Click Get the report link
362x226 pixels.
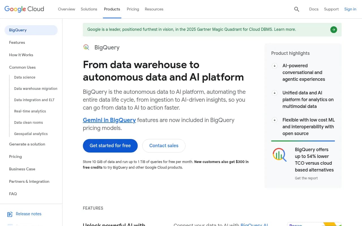tap(306, 178)
